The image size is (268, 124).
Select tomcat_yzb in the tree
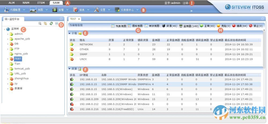(x=22, y=68)
